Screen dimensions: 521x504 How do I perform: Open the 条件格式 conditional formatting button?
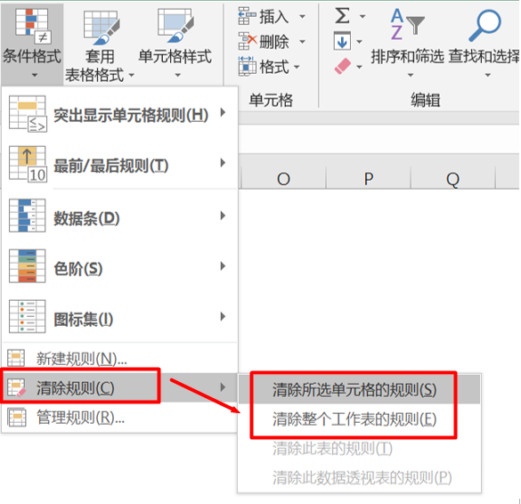click(x=32, y=44)
